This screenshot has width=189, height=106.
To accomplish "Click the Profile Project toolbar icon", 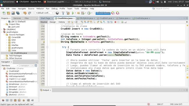I will tap(89, 13).
